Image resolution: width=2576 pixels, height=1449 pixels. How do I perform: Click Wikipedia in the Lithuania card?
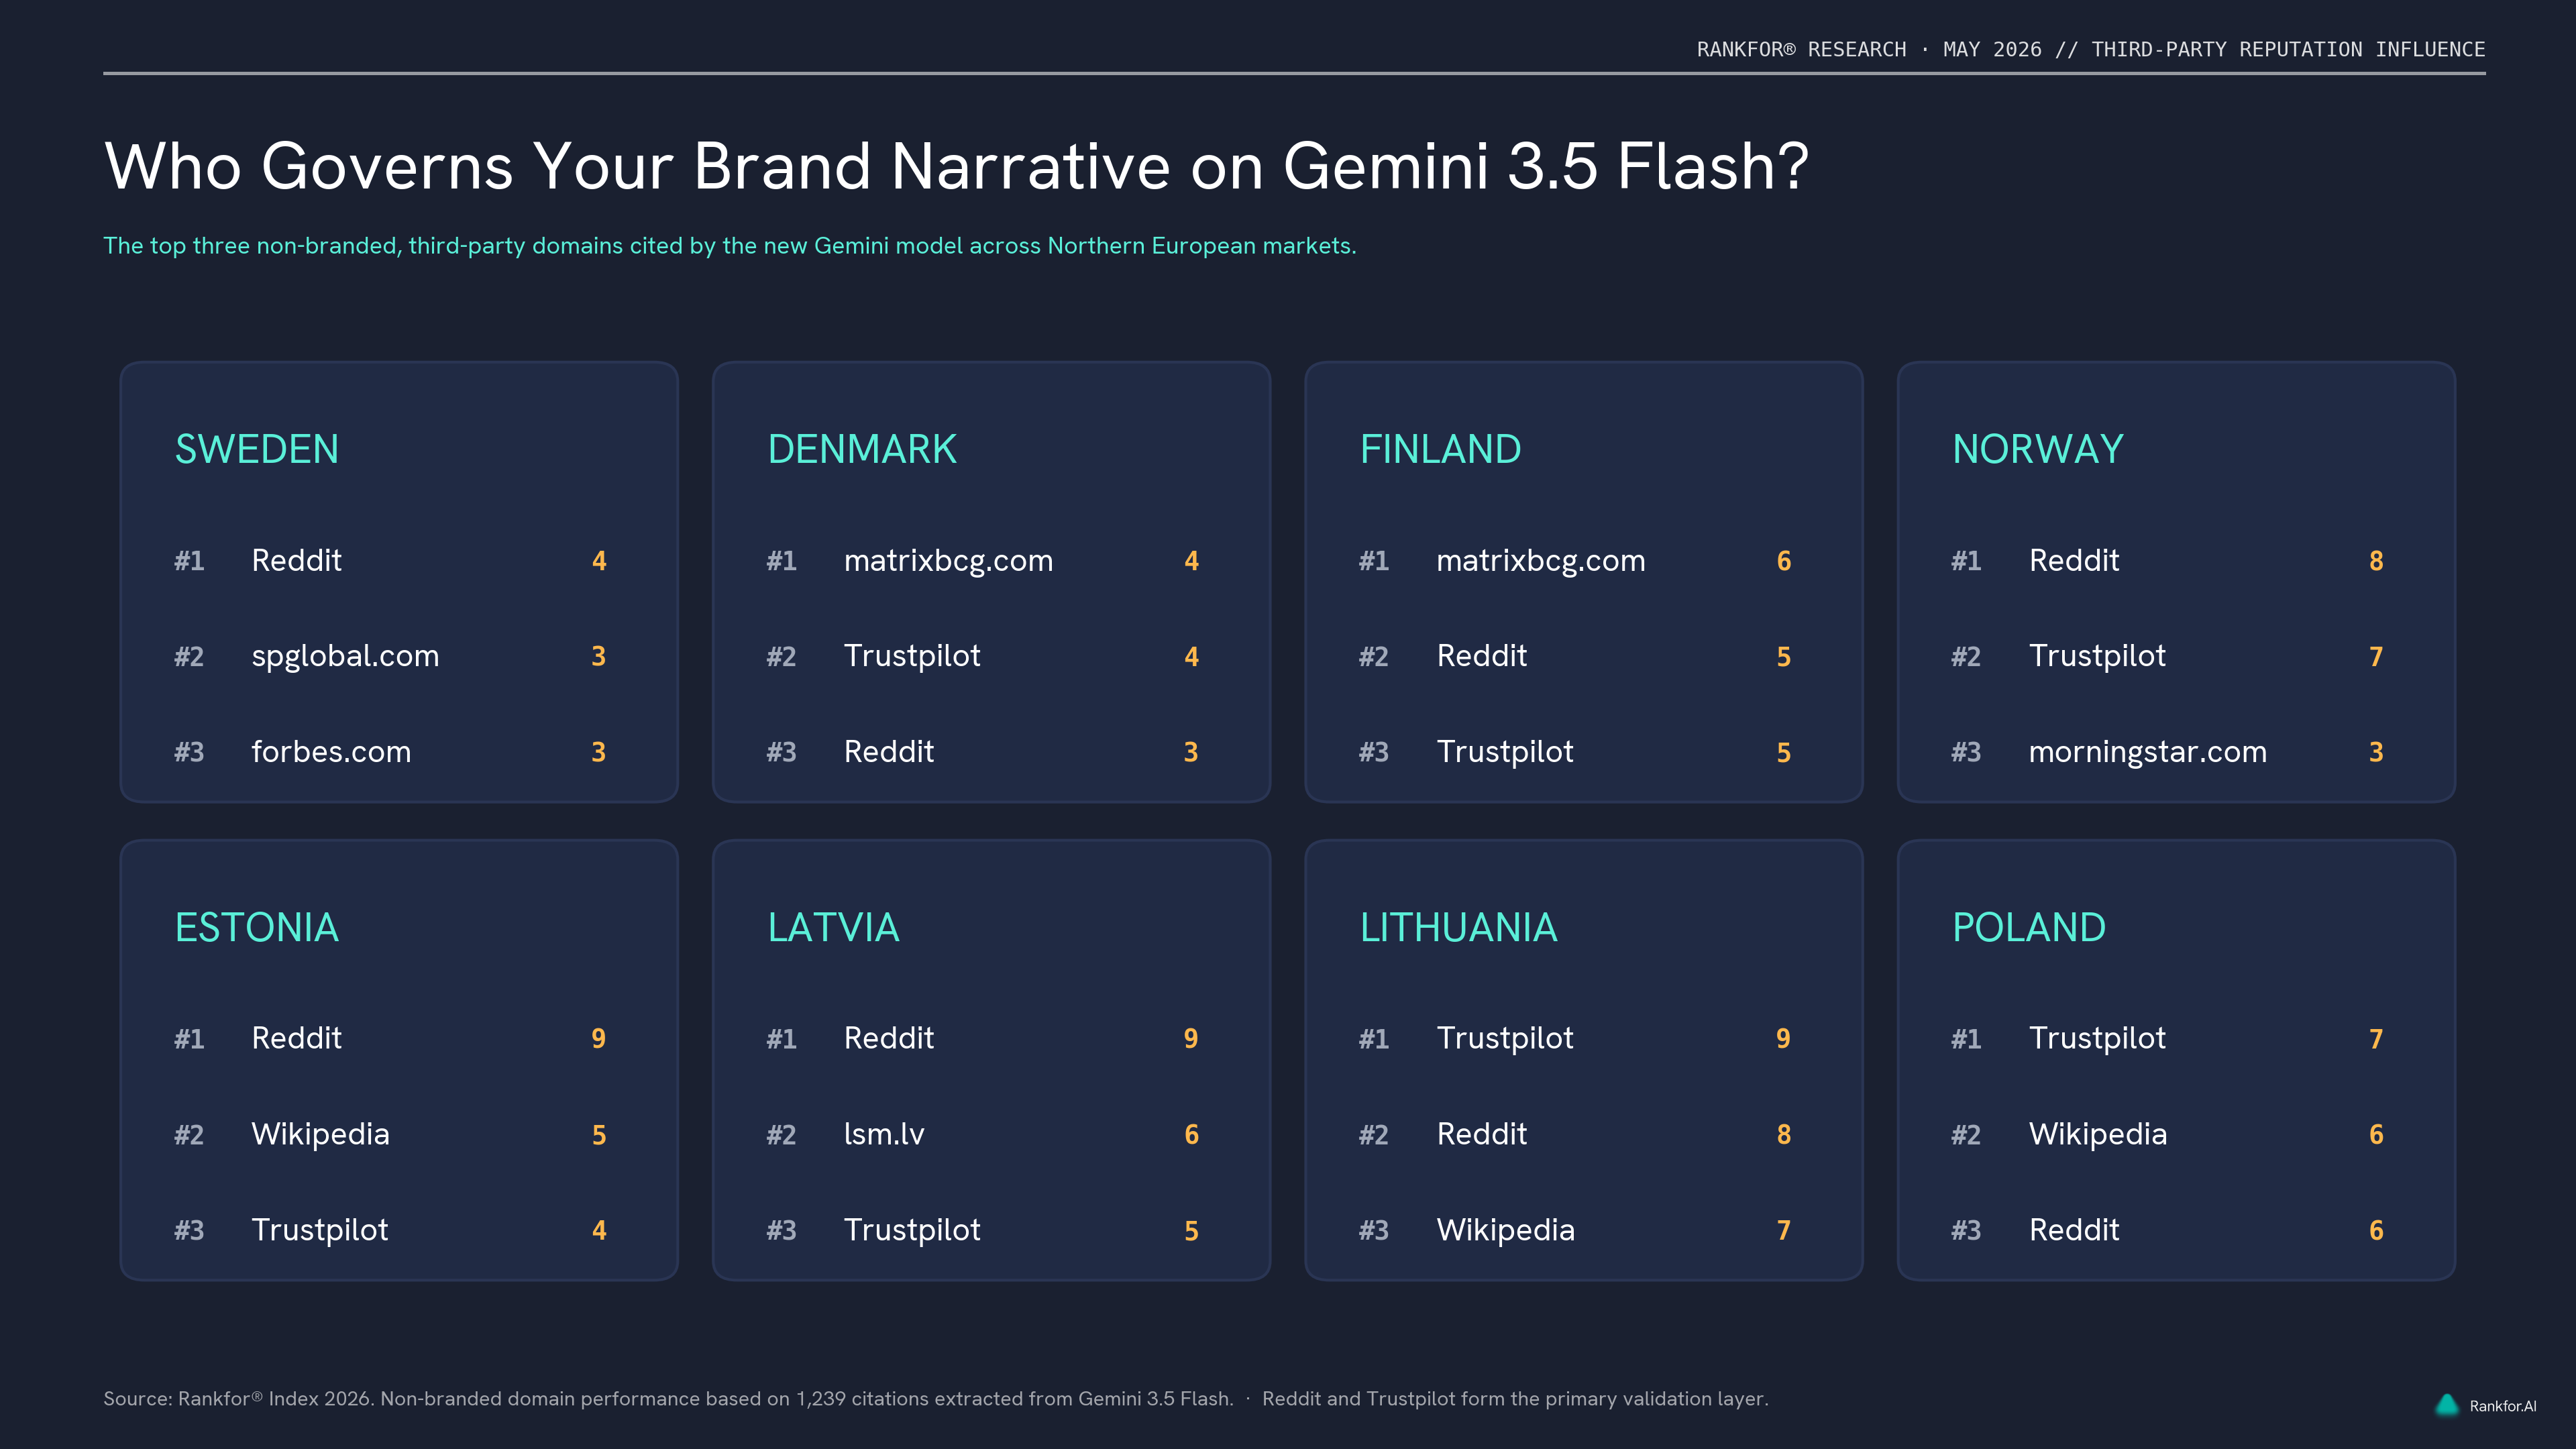point(1505,1231)
